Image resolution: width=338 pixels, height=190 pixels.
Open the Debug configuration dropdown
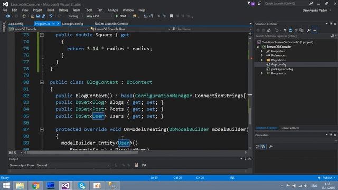(76, 16)
